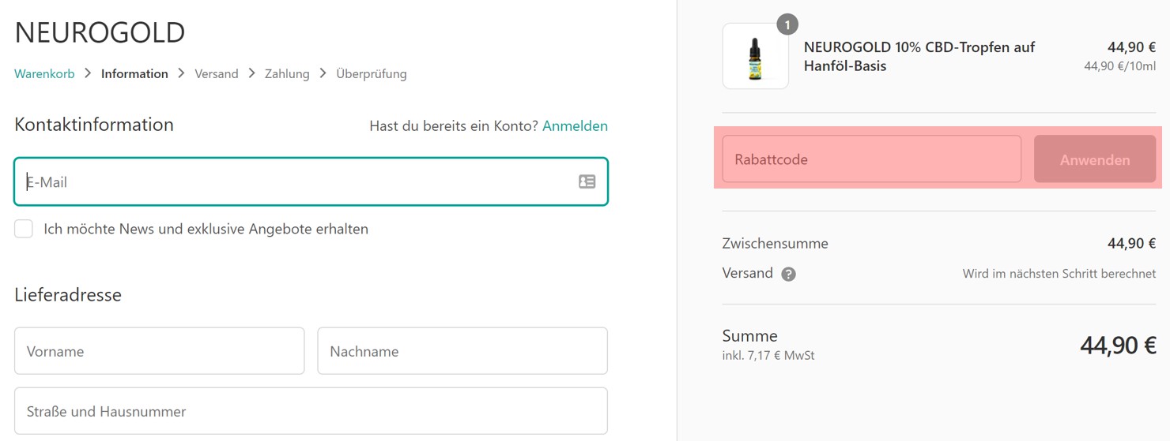Click the NEUROGOLD store title
The width and height of the screenshot is (1170, 441).
coord(100,33)
